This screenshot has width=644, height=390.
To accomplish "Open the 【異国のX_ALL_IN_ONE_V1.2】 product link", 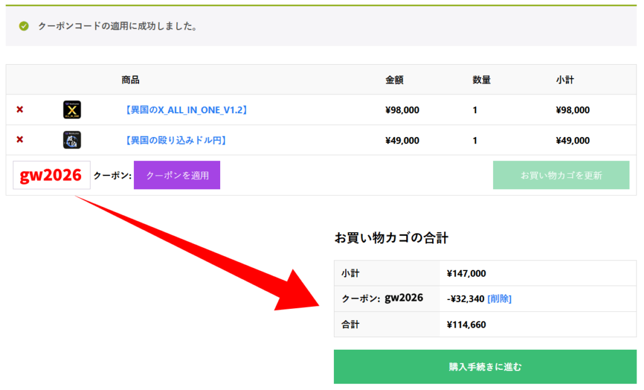I will tap(186, 109).
